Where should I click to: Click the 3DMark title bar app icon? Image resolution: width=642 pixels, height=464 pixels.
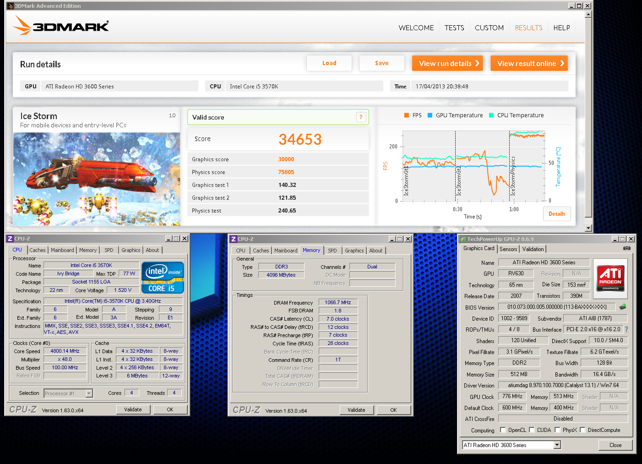point(10,6)
